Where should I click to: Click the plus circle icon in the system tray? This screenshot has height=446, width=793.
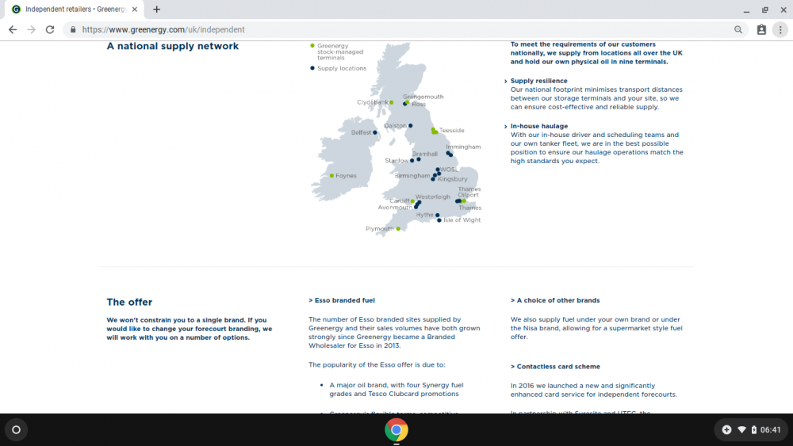pos(726,430)
